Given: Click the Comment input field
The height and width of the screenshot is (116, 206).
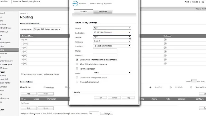Looking at the screenshot, I should (105, 55).
